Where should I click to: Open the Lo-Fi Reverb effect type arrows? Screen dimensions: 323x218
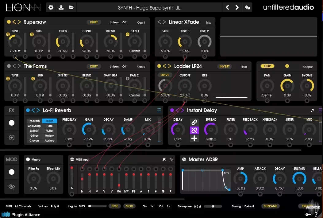coord(36,110)
